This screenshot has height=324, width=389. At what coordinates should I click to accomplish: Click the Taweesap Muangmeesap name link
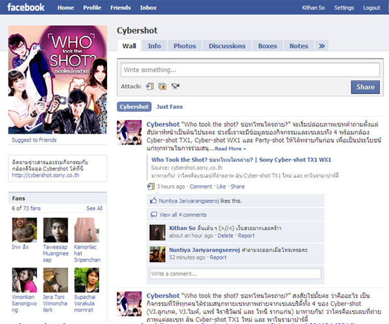[x=56, y=253]
